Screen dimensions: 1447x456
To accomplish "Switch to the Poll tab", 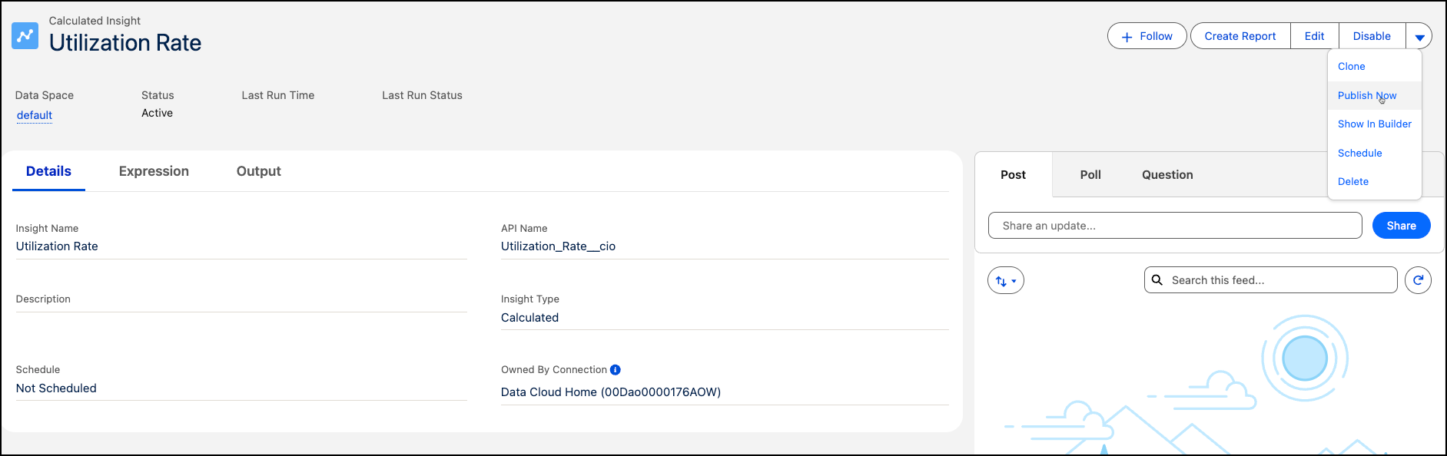I will click(x=1090, y=175).
